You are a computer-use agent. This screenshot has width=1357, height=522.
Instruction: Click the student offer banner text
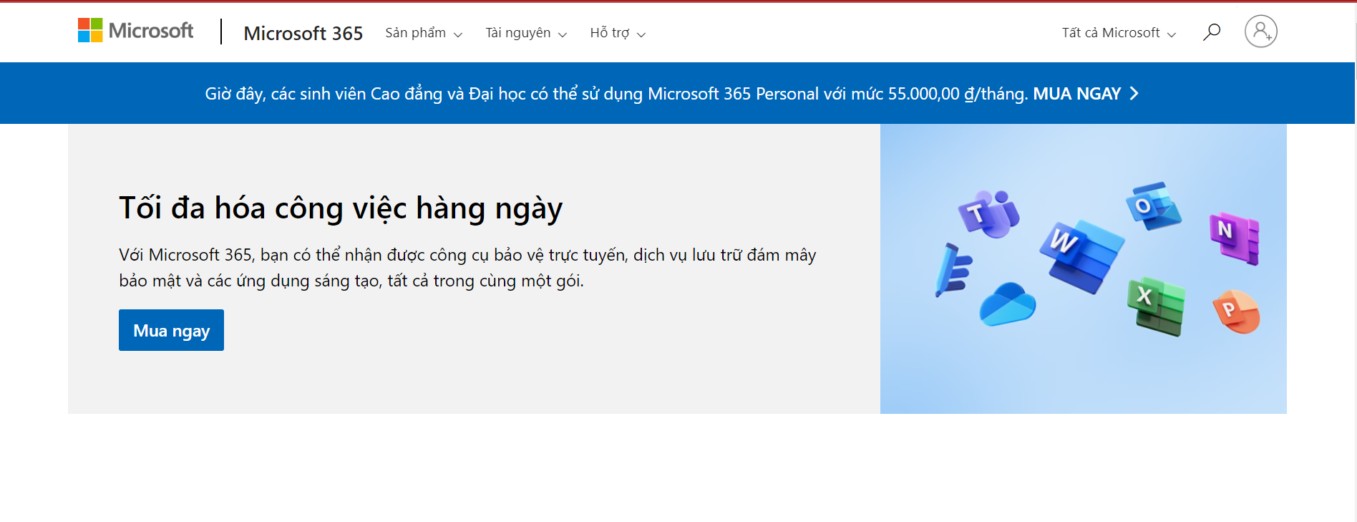click(616, 94)
